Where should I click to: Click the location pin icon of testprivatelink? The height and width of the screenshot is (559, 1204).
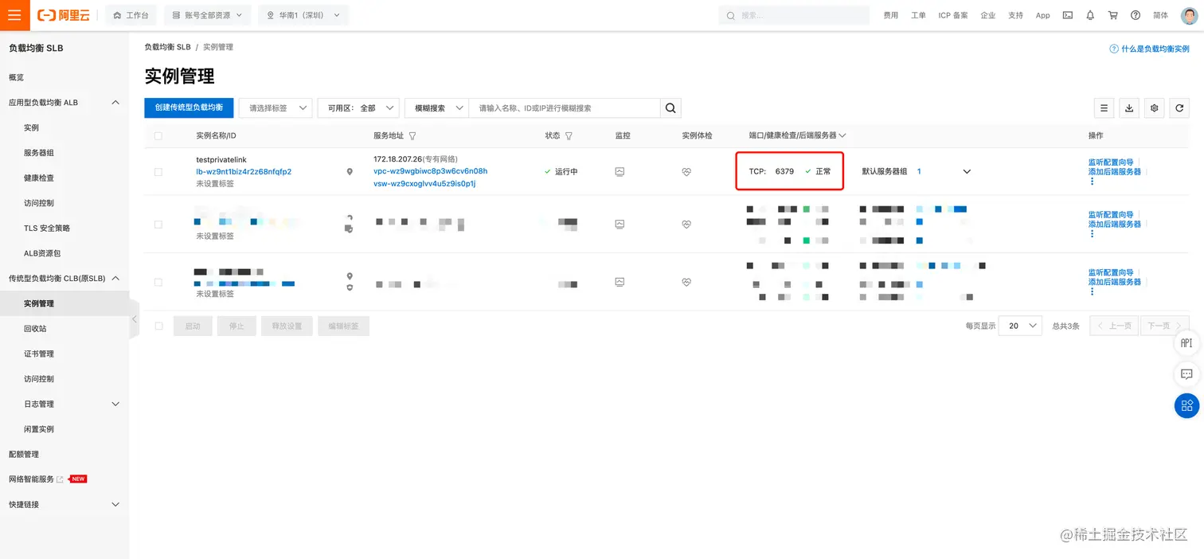349,171
